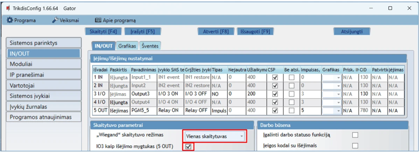Enable Įgalinti darbo statuso funkciją checkbox
The image size is (420, 153).
click(x=355, y=135)
